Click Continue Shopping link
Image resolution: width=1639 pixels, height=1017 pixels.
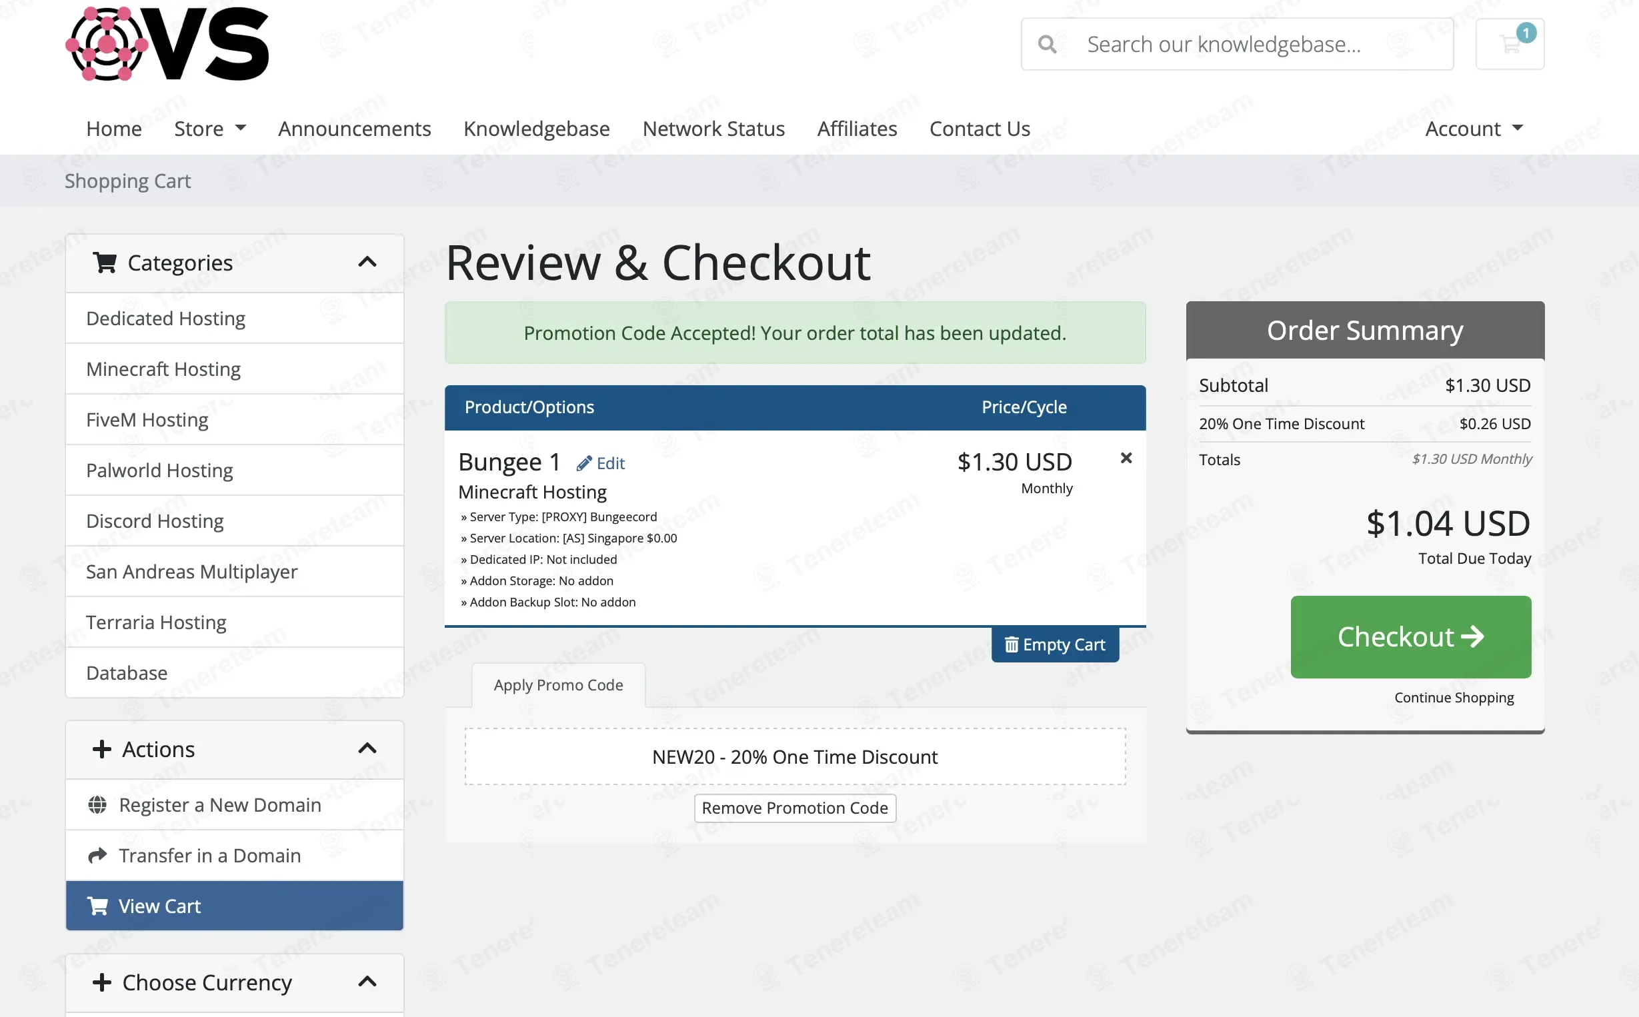click(x=1454, y=698)
